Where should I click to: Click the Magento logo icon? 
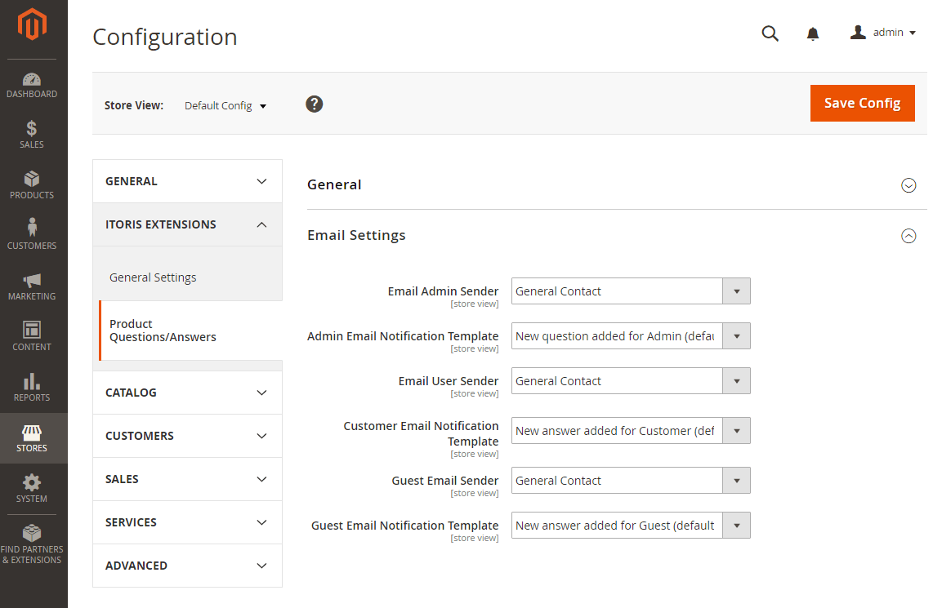(x=33, y=24)
